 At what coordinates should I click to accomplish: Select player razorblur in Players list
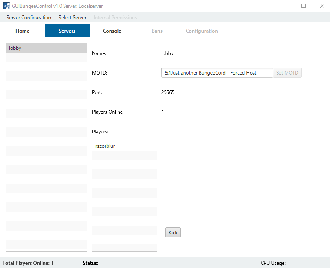(x=124, y=146)
